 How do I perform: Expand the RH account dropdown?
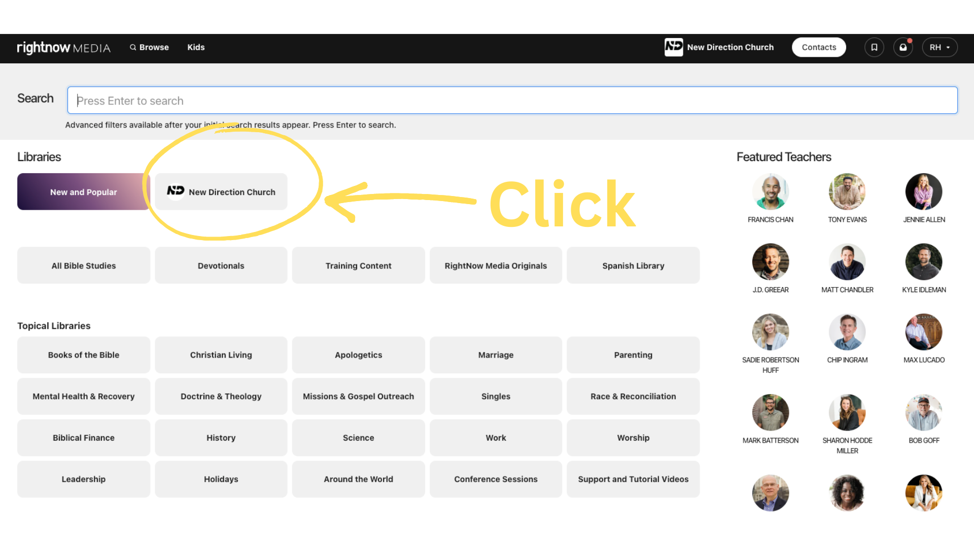coord(940,47)
